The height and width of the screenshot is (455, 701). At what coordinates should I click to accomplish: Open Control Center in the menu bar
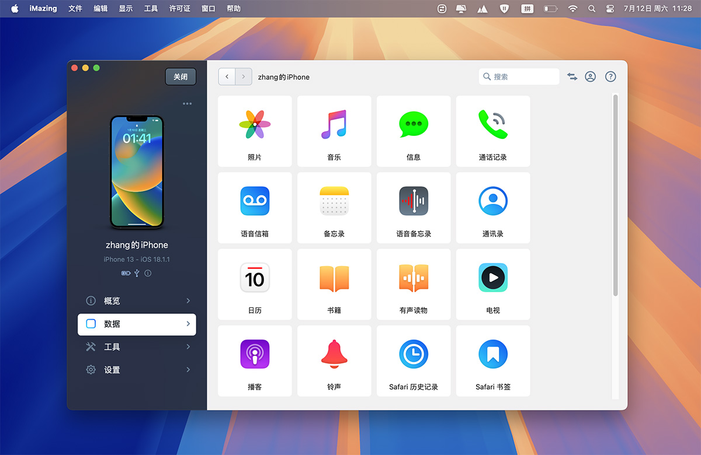tap(610, 9)
